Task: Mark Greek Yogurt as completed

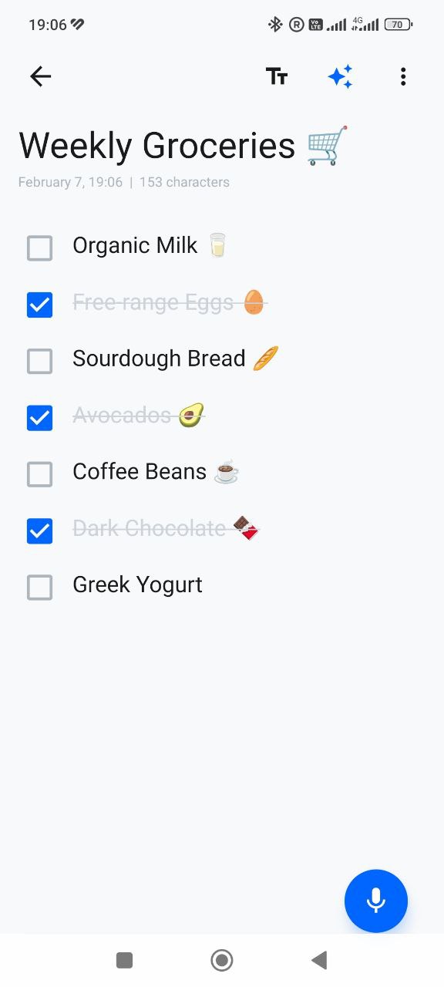Action: point(39,587)
